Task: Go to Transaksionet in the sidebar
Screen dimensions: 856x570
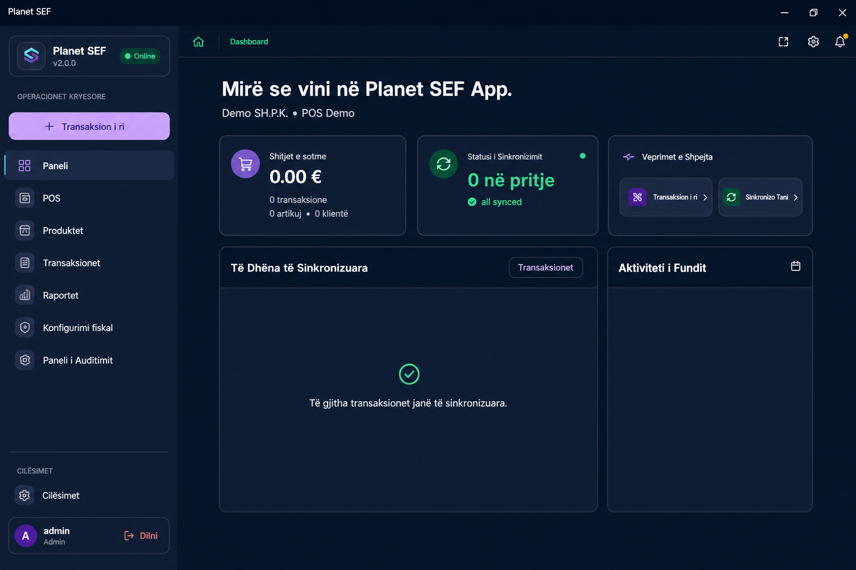Action: 89,263
